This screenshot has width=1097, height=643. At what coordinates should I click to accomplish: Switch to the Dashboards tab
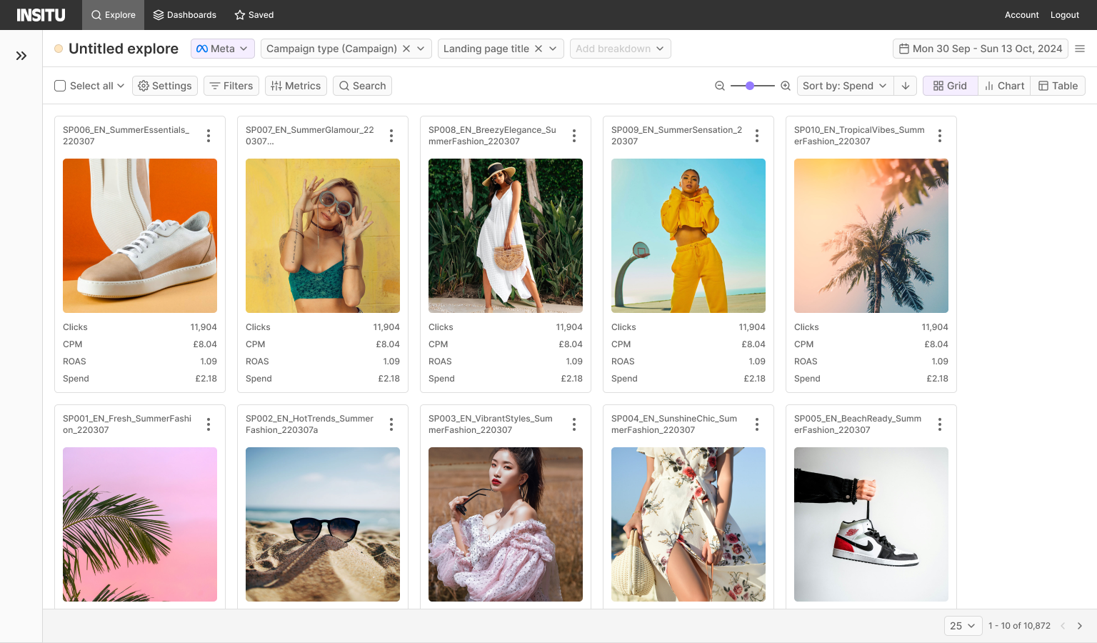click(184, 15)
